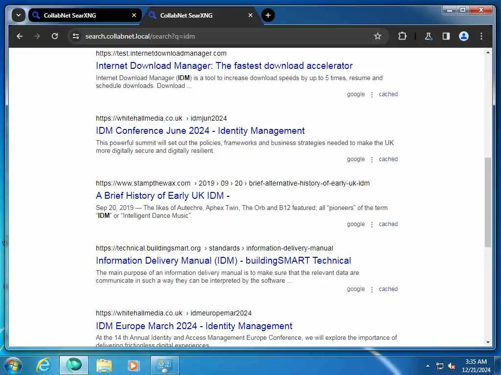The image size is (501, 375).
Task: Show hidden system tray icons
Action: pos(428,366)
